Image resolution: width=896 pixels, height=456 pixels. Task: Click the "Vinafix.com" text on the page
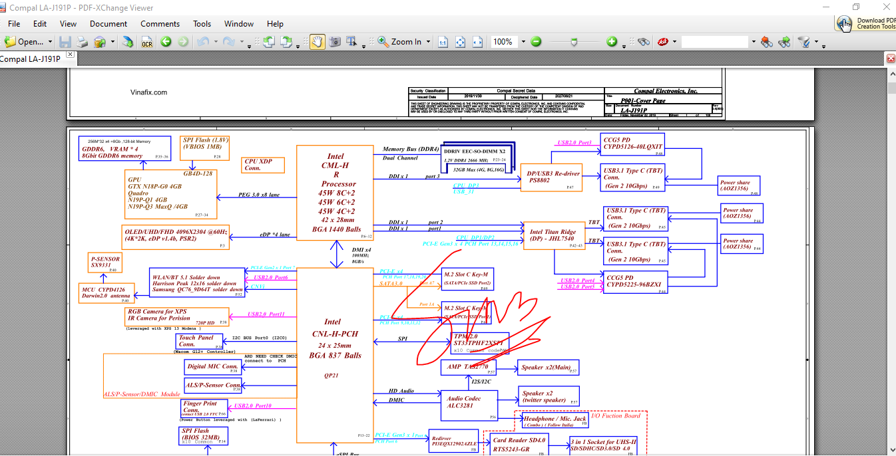[148, 92]
